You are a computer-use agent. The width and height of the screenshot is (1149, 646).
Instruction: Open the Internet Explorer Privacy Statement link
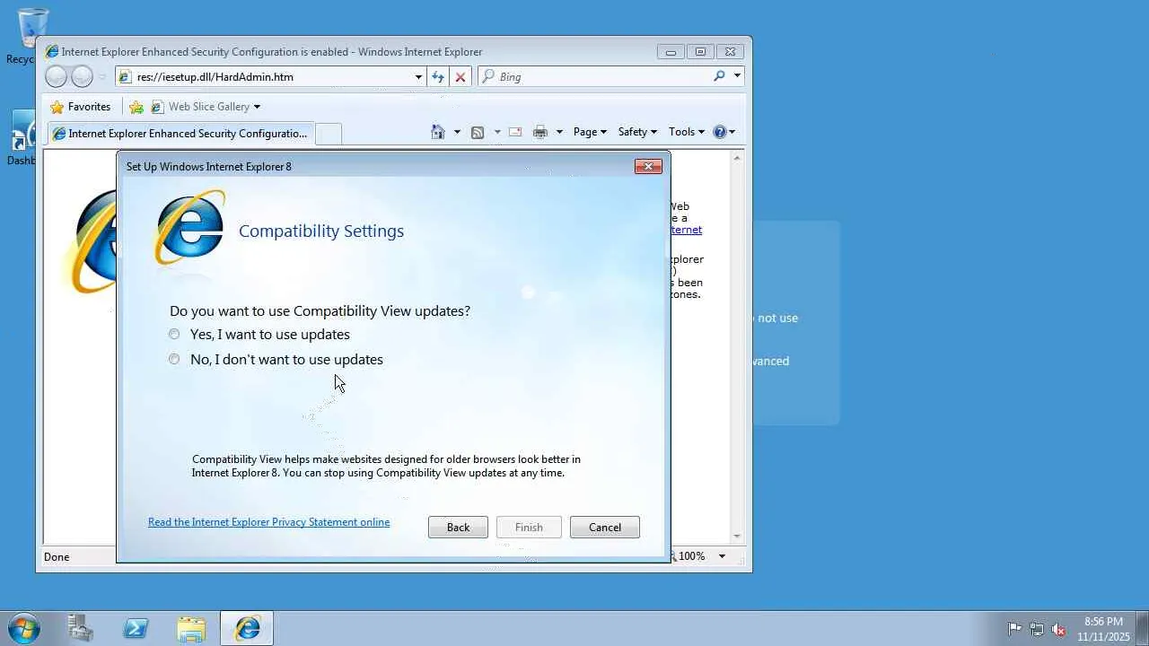pyautogui.click(x=268, y=522)
